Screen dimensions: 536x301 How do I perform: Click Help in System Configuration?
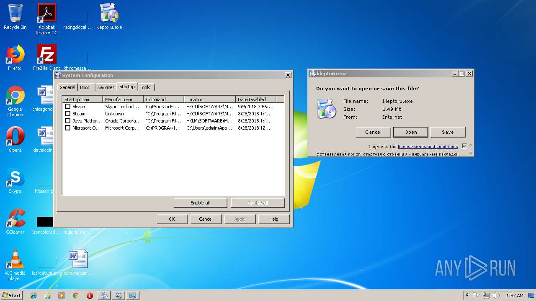tap(273, 219)
